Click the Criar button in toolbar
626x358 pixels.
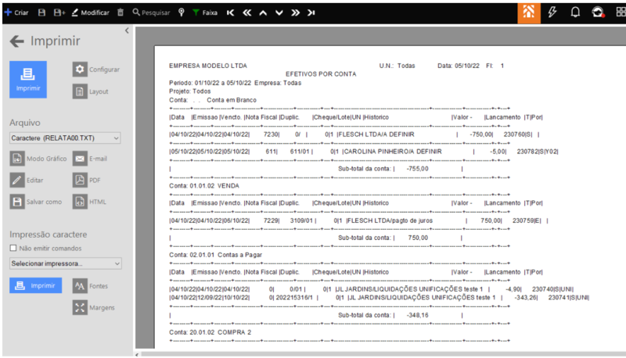16,13
